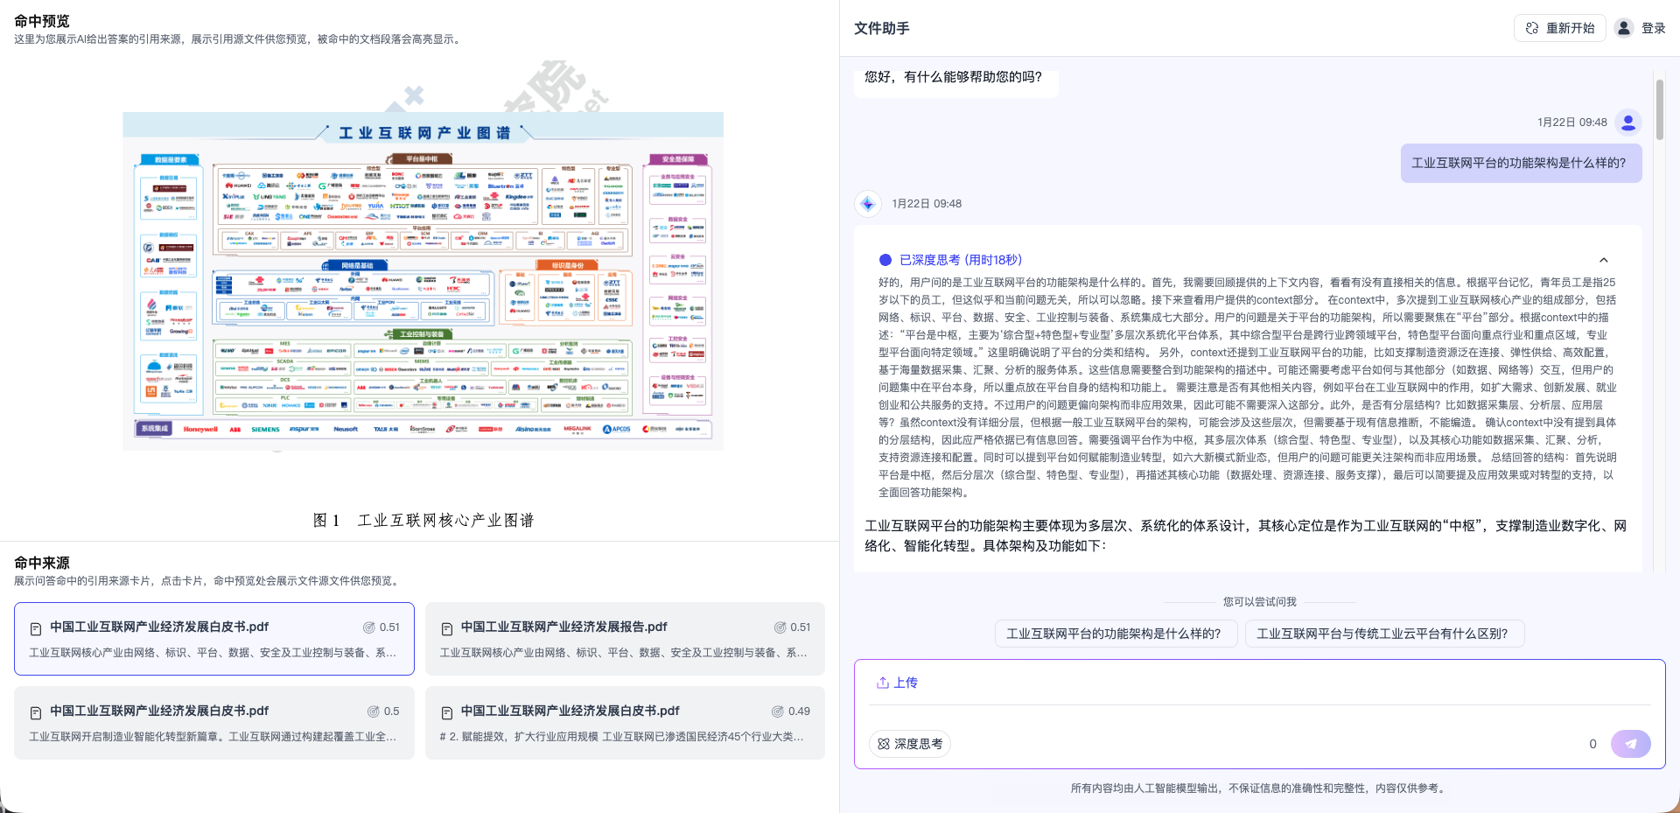Click document icon on 发展报告.pdf card
The width and height of the screenshot is (1680, 813).
(447, 628)
